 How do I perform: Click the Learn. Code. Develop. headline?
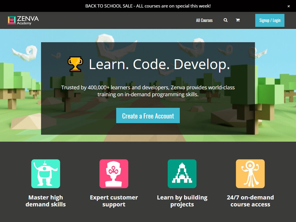[159, 64]
